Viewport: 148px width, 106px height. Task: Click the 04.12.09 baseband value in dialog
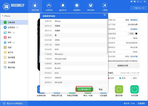pos(58,82)
